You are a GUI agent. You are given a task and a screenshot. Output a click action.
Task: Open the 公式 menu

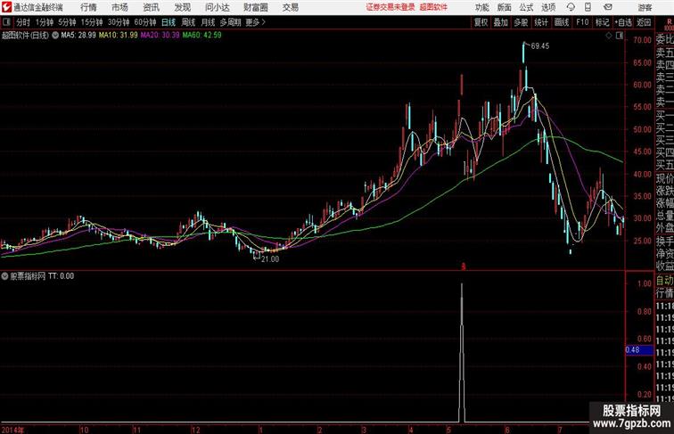526,7
